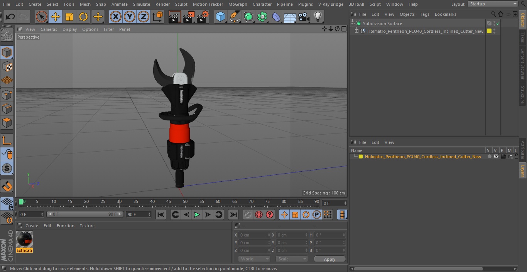The height and width of the screenshot is (272, 527).
Task: Add a Subdivision Surface generator
Action: tap(248, 17)
